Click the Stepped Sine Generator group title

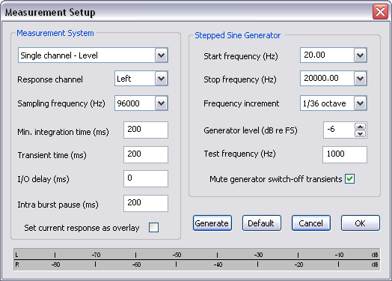pos(237,35)
